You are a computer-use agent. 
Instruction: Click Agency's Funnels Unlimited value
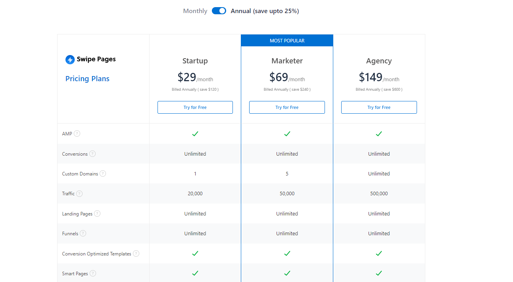(379, 233)
